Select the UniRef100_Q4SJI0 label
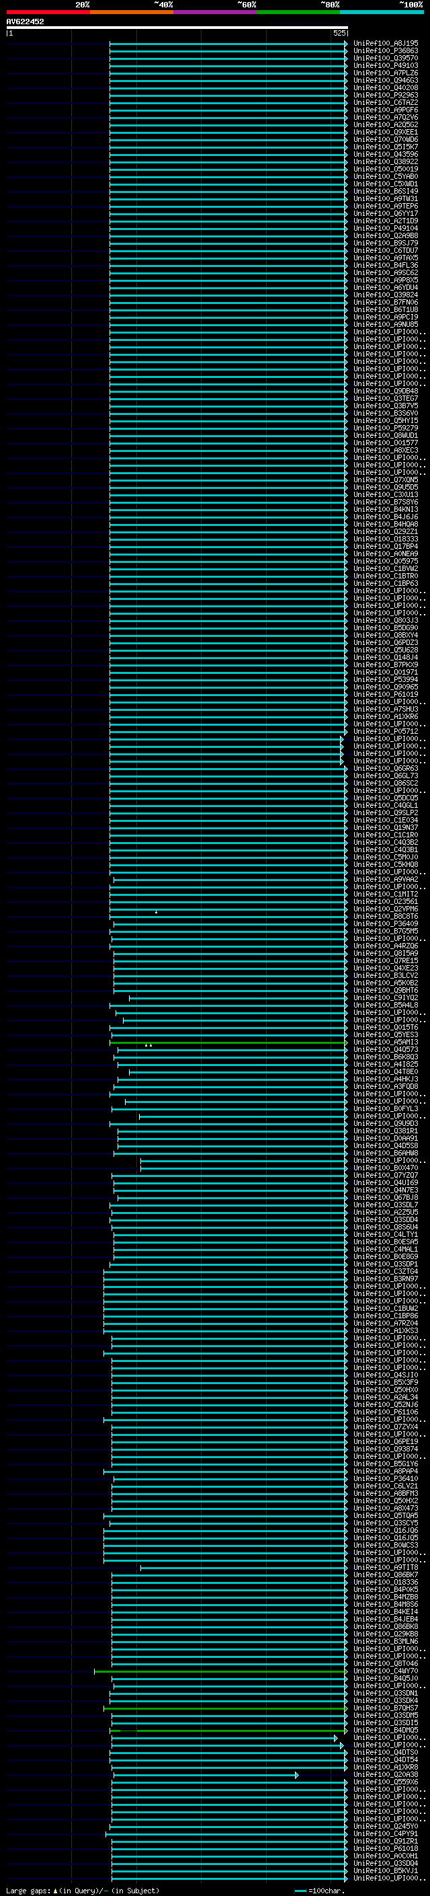430x1896 pixels. tap(386, 1375)
